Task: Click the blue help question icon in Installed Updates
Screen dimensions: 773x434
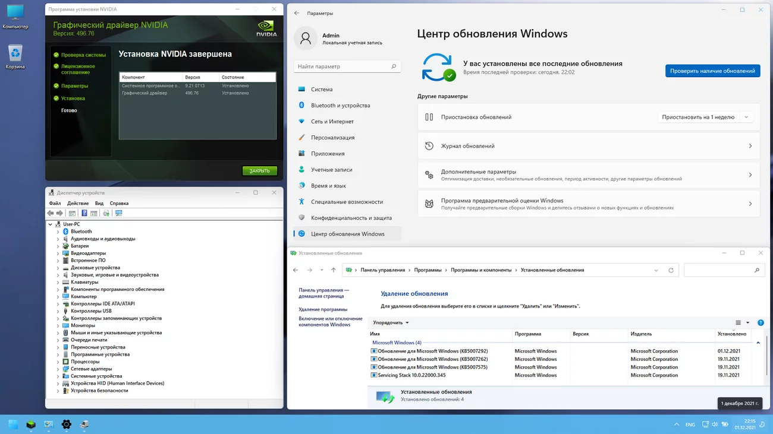Action: [x=761, y=323]
